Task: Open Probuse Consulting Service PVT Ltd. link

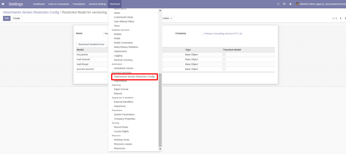Action: tap(223, 34)
